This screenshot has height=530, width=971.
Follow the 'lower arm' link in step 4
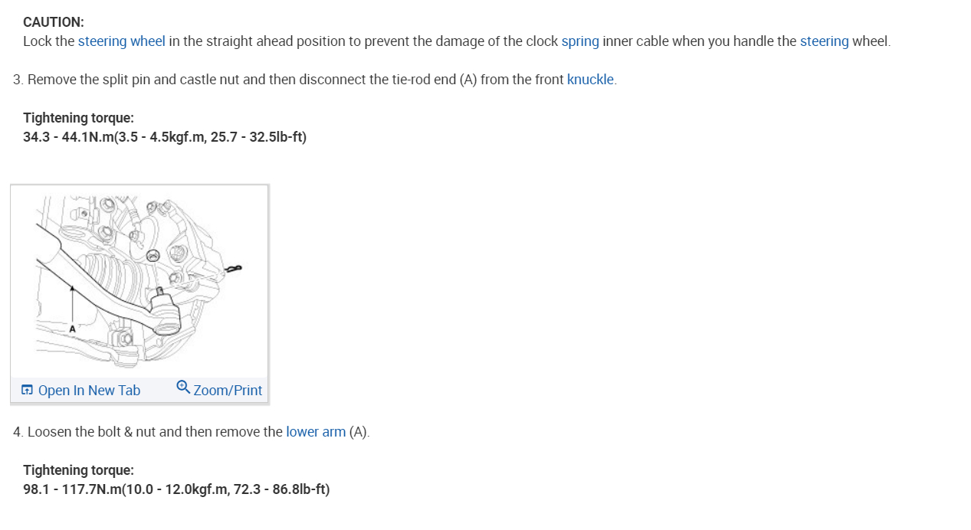click(316, 432)
